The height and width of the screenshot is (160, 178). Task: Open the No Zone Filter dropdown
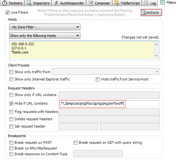45,27
